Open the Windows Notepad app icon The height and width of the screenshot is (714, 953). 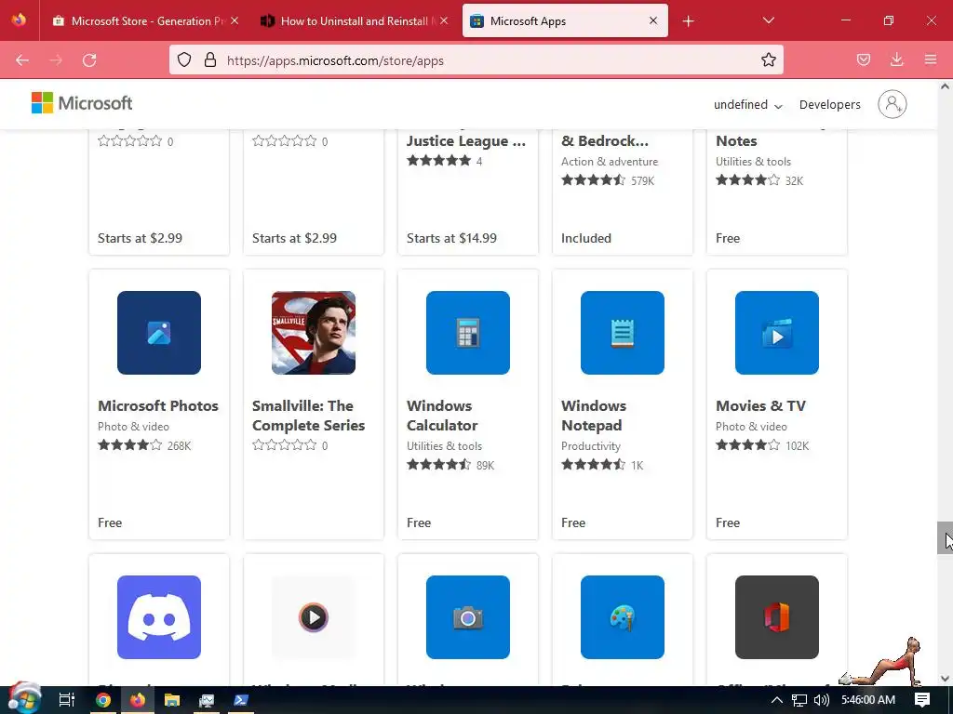pos(622,333)
